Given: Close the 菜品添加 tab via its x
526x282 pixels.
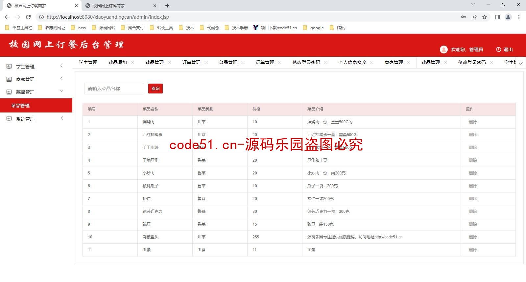Looking at the screenshot, I should 132,62.
